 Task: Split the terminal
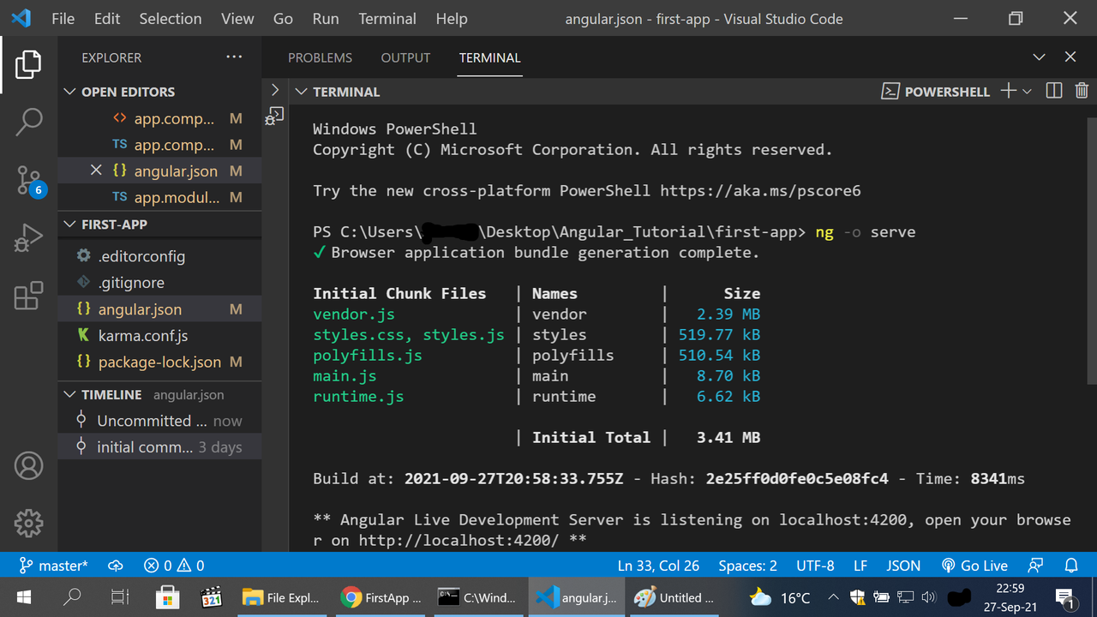coord(1054,91)
